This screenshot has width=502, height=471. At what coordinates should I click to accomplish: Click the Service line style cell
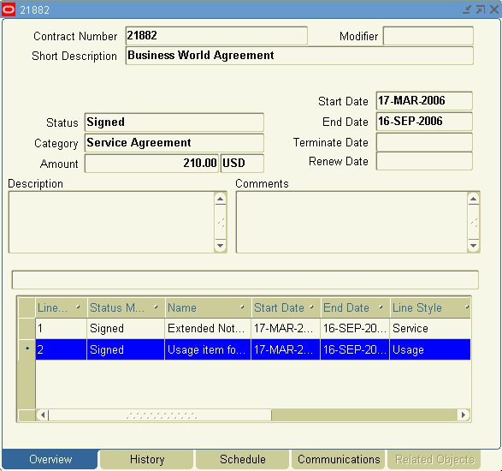[x=430, y=328]
